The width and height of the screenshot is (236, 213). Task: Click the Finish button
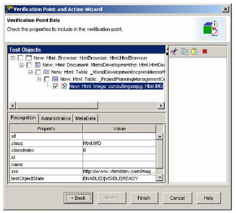tap(144, 198)
